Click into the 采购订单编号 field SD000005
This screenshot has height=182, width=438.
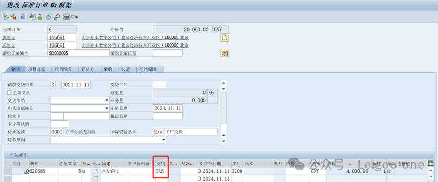coord(78,53)
